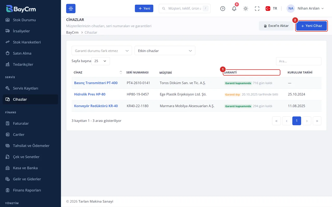Open the Basınç Transmitteri PT-400 link
This screenshot has width=332, height=207.
coord(96,83)
